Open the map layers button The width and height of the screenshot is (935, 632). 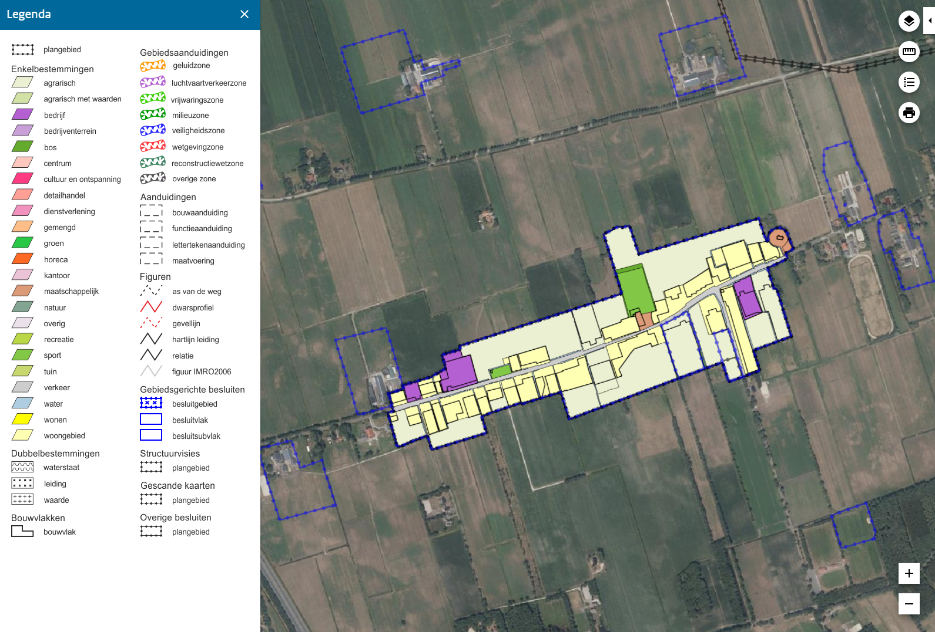point(909,21)
